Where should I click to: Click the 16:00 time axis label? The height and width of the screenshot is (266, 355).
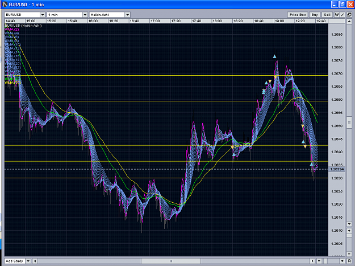[93, 21]
